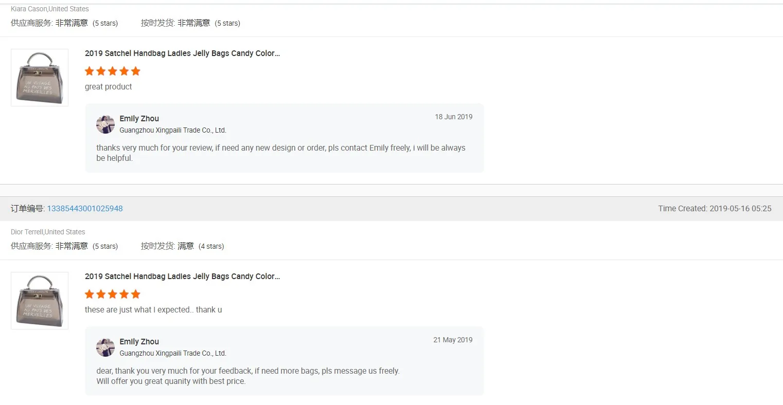Click Emily Zhou avatar in first reply
This screenshot has width=783, height=405.
[x=105, y=124]
